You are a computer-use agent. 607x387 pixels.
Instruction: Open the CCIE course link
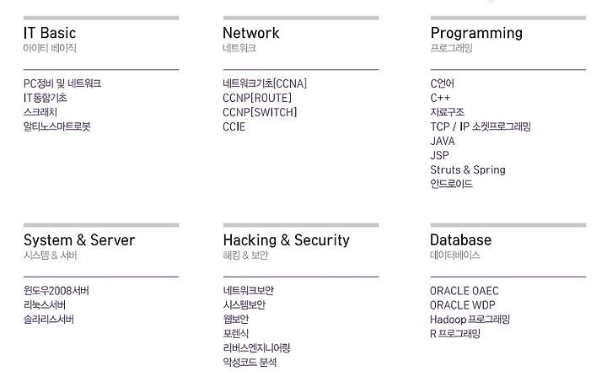click(x=234, y=127)
